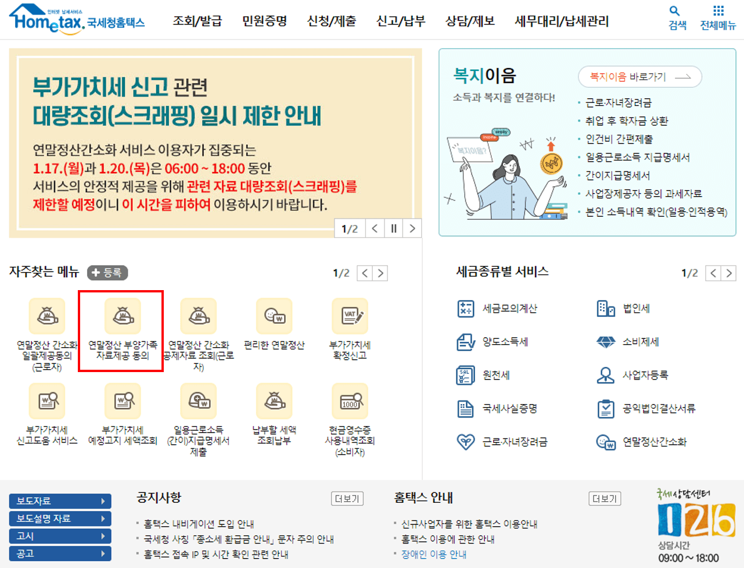Select 현금영수증 사용내역조회(소비자) icon
The image size is (744, 568).
350,401
